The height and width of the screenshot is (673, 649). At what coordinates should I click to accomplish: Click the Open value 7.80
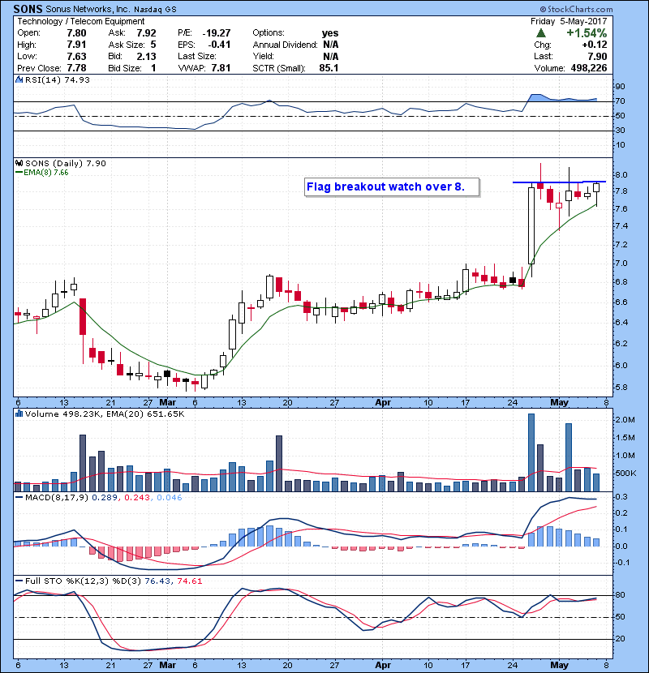[x=76, y=33]
